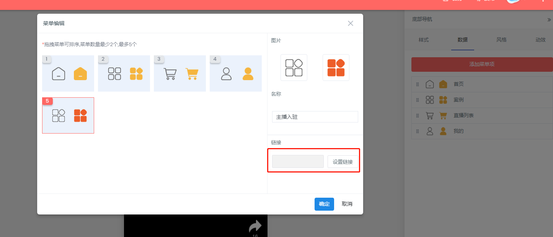The image size is (553, 237).
Task: Open the 设置链接 link picker
Action: [x=343, y=161]
